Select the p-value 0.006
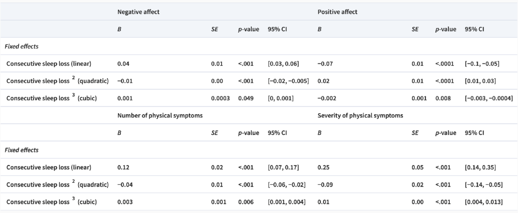518x213 pixels. [247, 201]
